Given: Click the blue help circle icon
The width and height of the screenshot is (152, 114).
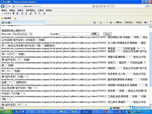Looking at the screenshot, I should coord(145,23).
